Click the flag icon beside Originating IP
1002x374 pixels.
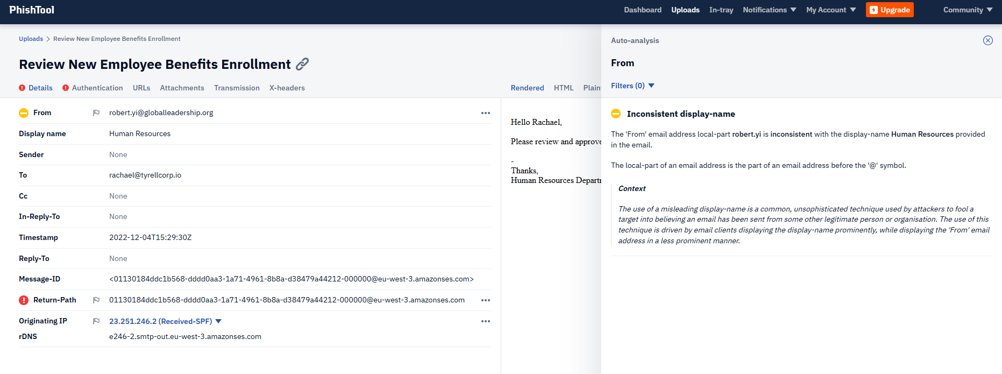pos(96,321)
